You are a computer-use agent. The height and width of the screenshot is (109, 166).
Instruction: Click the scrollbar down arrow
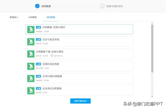point(152,96)
